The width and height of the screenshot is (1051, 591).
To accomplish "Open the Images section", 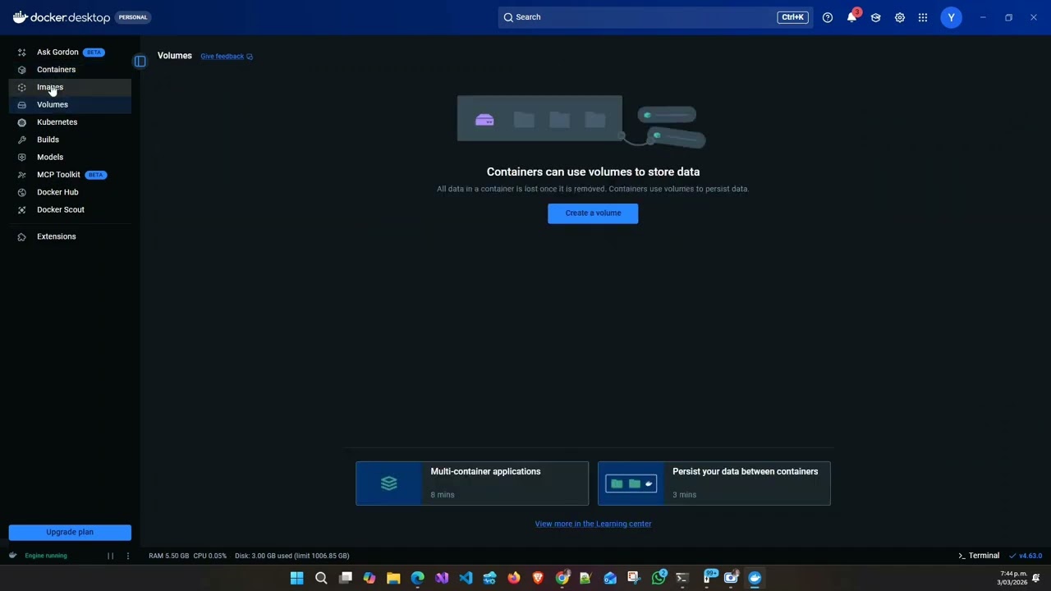I will pyautogui.click(x=70, y=87).
